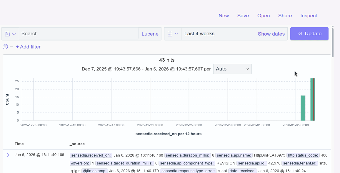This screenshot has width=340, height=173.
Task: Open the saved query menu icon
Action: click(10, 34)
